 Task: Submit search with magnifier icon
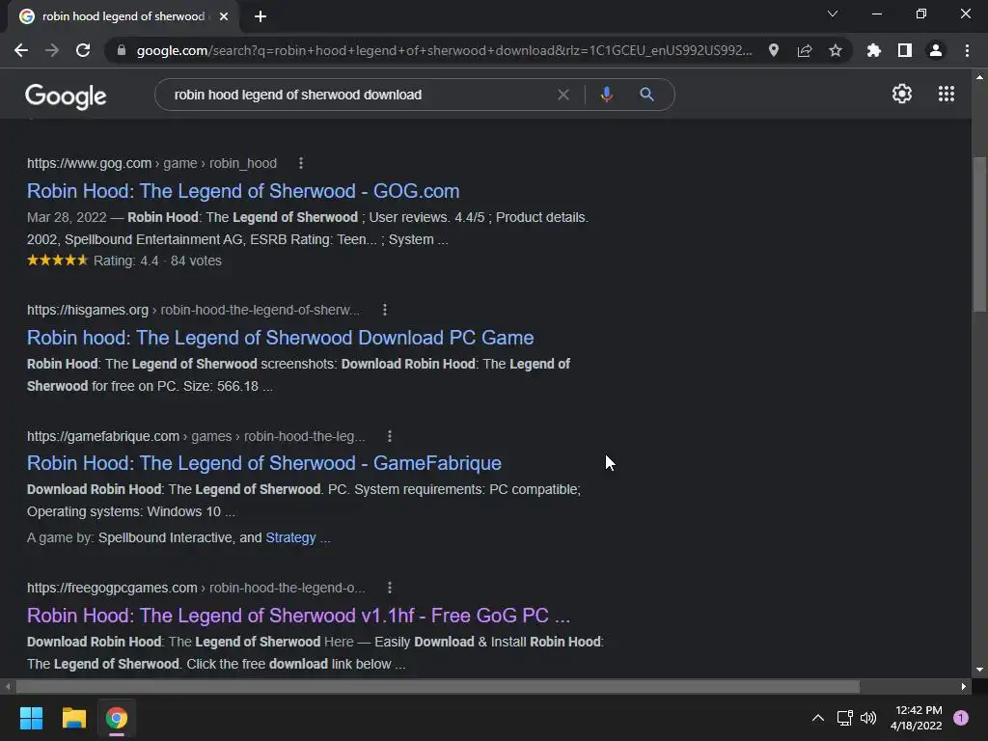click(x=646, y=95)
